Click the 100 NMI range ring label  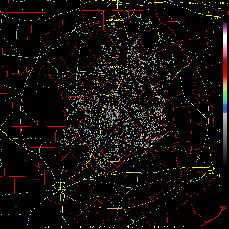point(114,20)
